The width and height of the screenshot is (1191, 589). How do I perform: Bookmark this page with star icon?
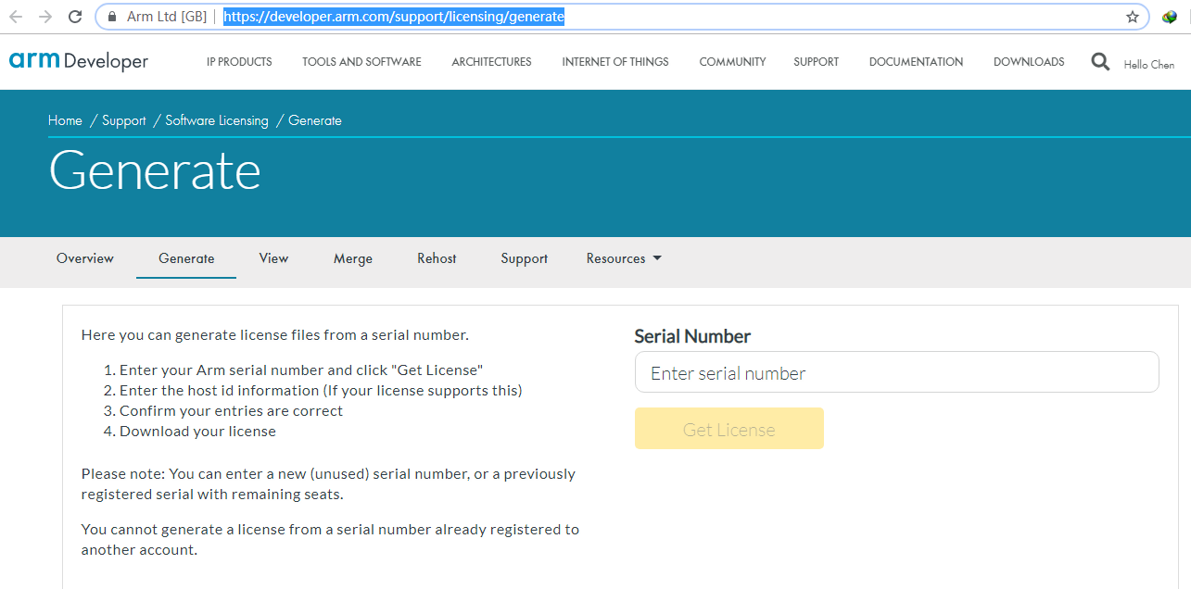click(1132, 17)
